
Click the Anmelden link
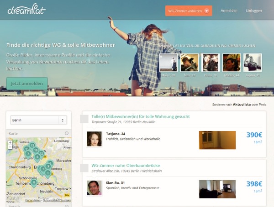229,10
